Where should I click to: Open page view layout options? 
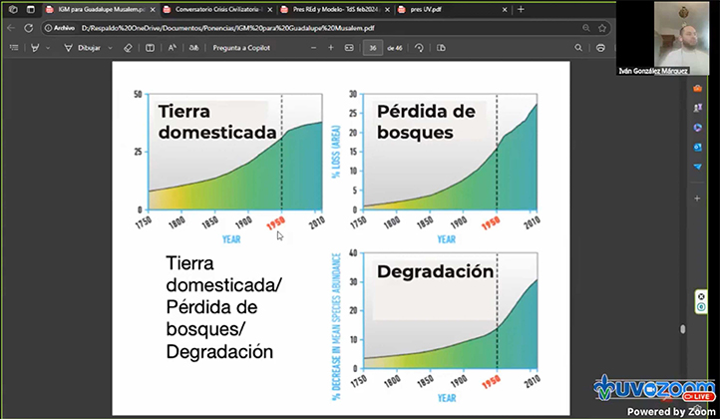(x=442, y=48)
